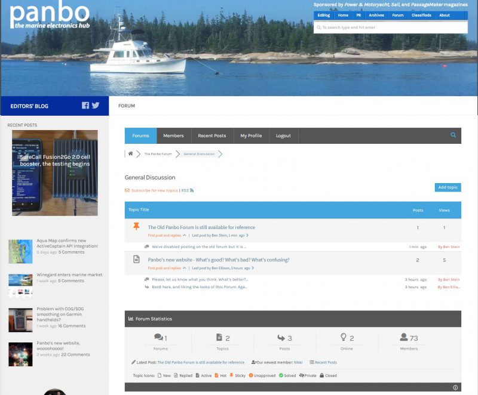Click the orange sticky pin icon
This screenshot has height=395, width=478.
pos(136,226)
